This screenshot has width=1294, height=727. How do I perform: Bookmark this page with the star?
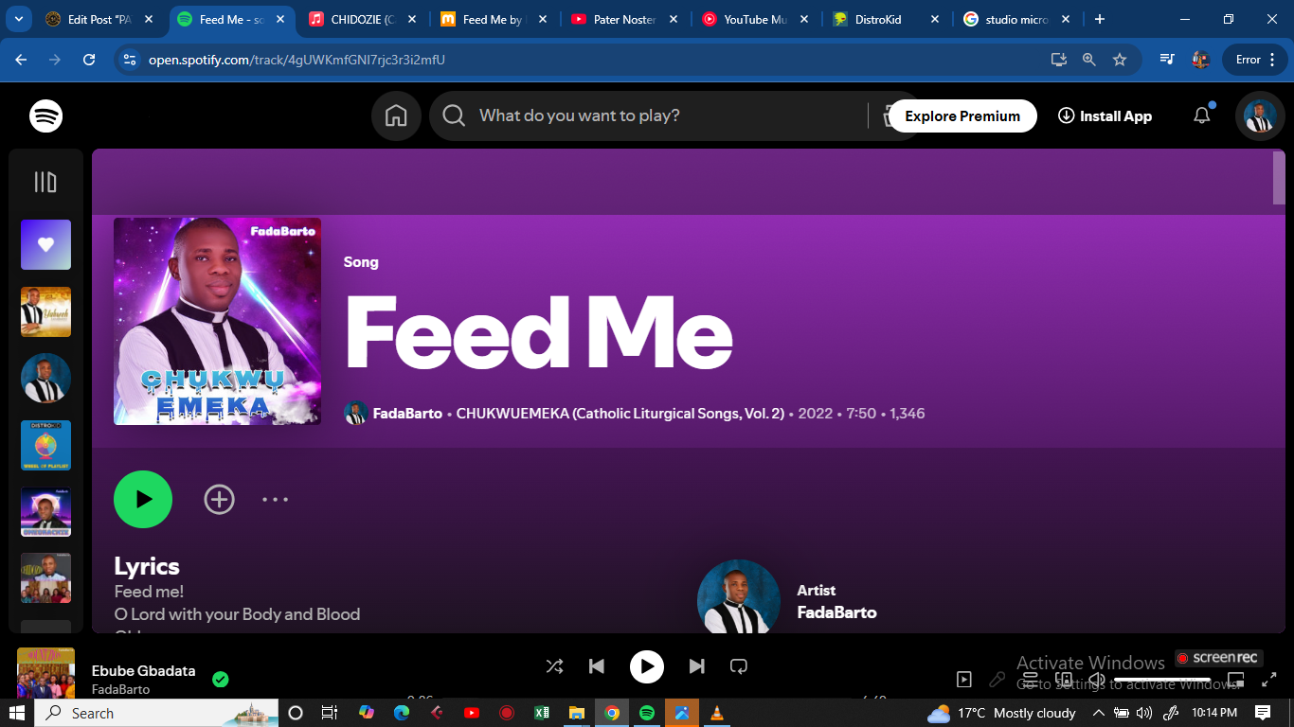pos(1120,60)
